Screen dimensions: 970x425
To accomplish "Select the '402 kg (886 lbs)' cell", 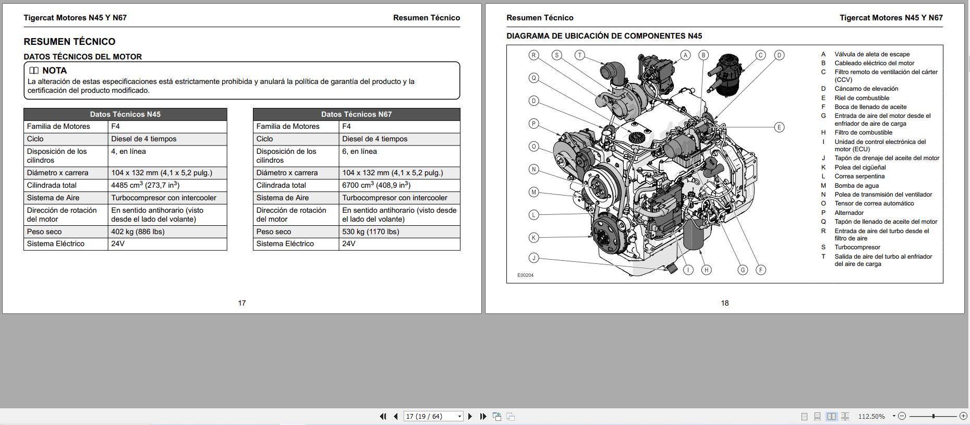I will click(x=167, y=232).
